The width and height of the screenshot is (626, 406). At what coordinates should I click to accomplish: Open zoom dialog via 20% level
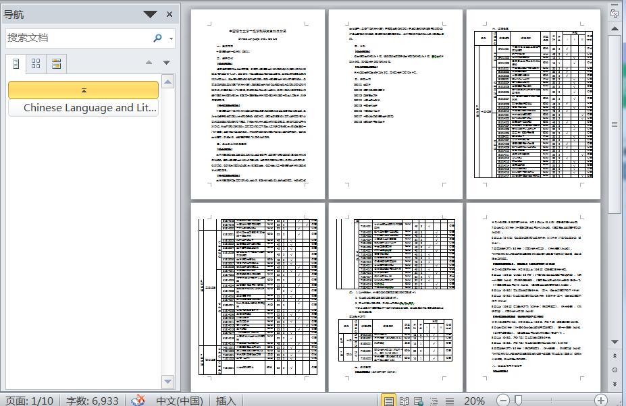pyautogui.click(x=474, y=401)
